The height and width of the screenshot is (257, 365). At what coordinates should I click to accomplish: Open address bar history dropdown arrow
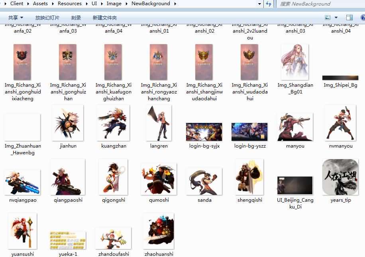(x=260, y=4)
